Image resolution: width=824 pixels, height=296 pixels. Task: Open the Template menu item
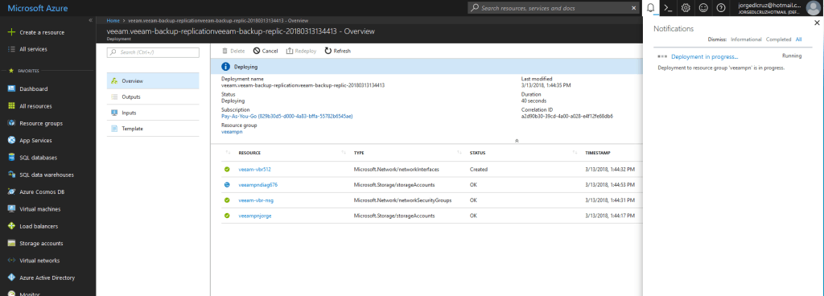pos(153,129)
